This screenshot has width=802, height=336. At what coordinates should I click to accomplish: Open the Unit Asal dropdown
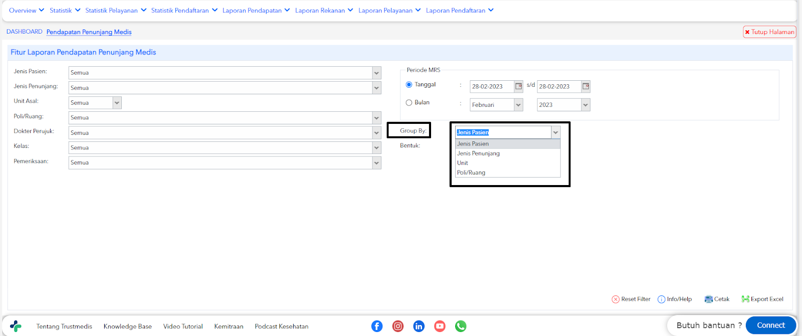117,103
